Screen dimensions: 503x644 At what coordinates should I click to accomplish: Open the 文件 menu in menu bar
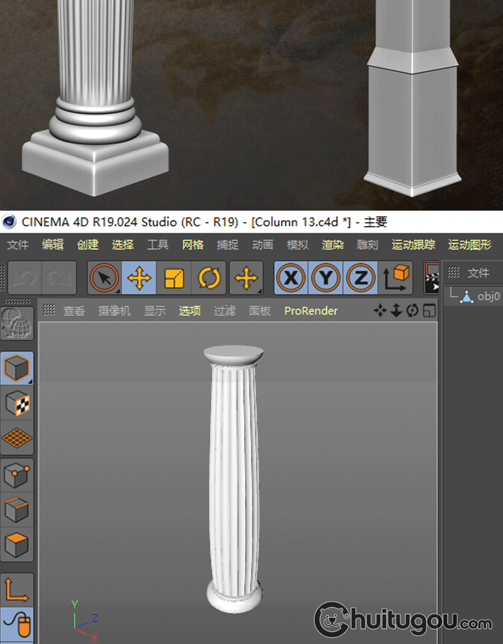click(18, 245)
